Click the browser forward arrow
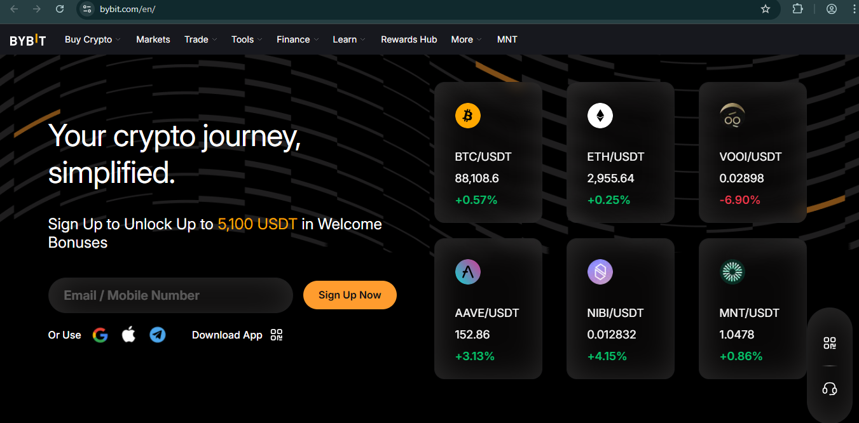859x423 pixels. tap(37, 9)
